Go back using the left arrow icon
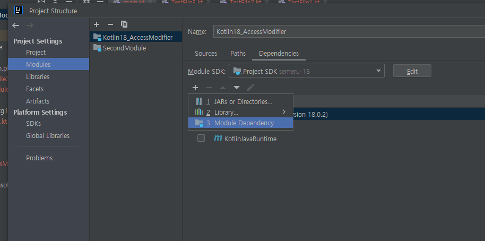 [16, 25]
